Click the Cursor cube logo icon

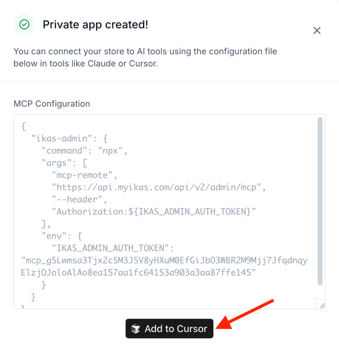(x=136, y=329)
